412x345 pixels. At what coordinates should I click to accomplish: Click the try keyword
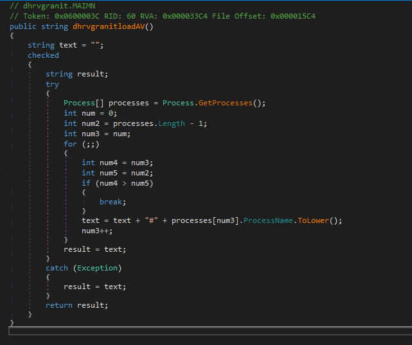point(52,84)
